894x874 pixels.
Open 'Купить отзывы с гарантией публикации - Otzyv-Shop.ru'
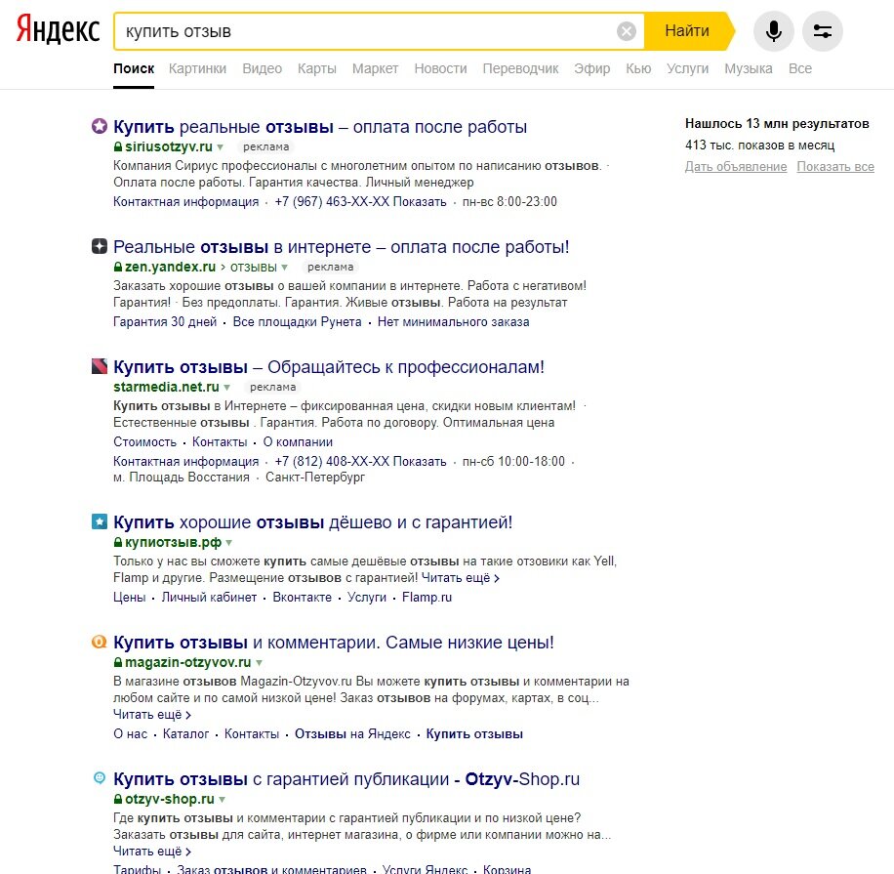(x=346, y=778)
